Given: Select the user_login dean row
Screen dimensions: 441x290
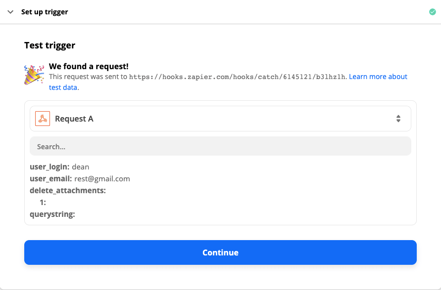Looking at the screenshot, I should tap(59, 167).
